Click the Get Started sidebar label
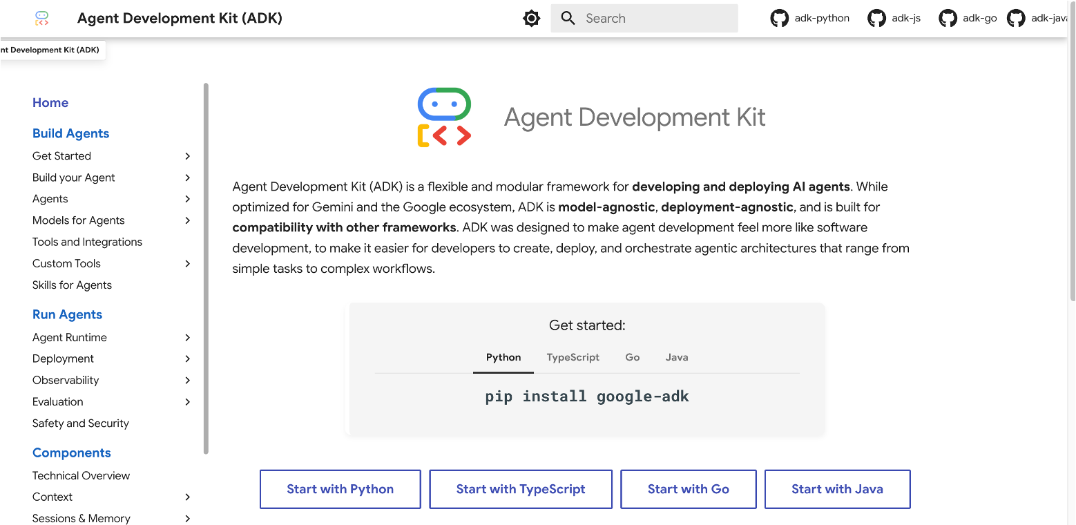Screen dimensions: 1076x525 tap(61, 156)
